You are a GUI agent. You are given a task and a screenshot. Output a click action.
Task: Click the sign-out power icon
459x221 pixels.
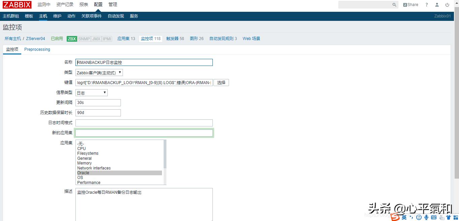(448, 5)
